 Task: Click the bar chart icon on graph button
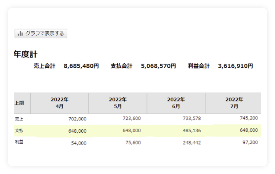click(x=20, y=33)
